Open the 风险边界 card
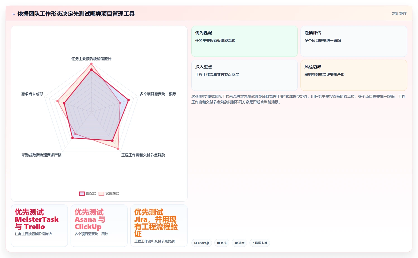The height and width of the screenshot is (258, 418). [x=354, y=75]
